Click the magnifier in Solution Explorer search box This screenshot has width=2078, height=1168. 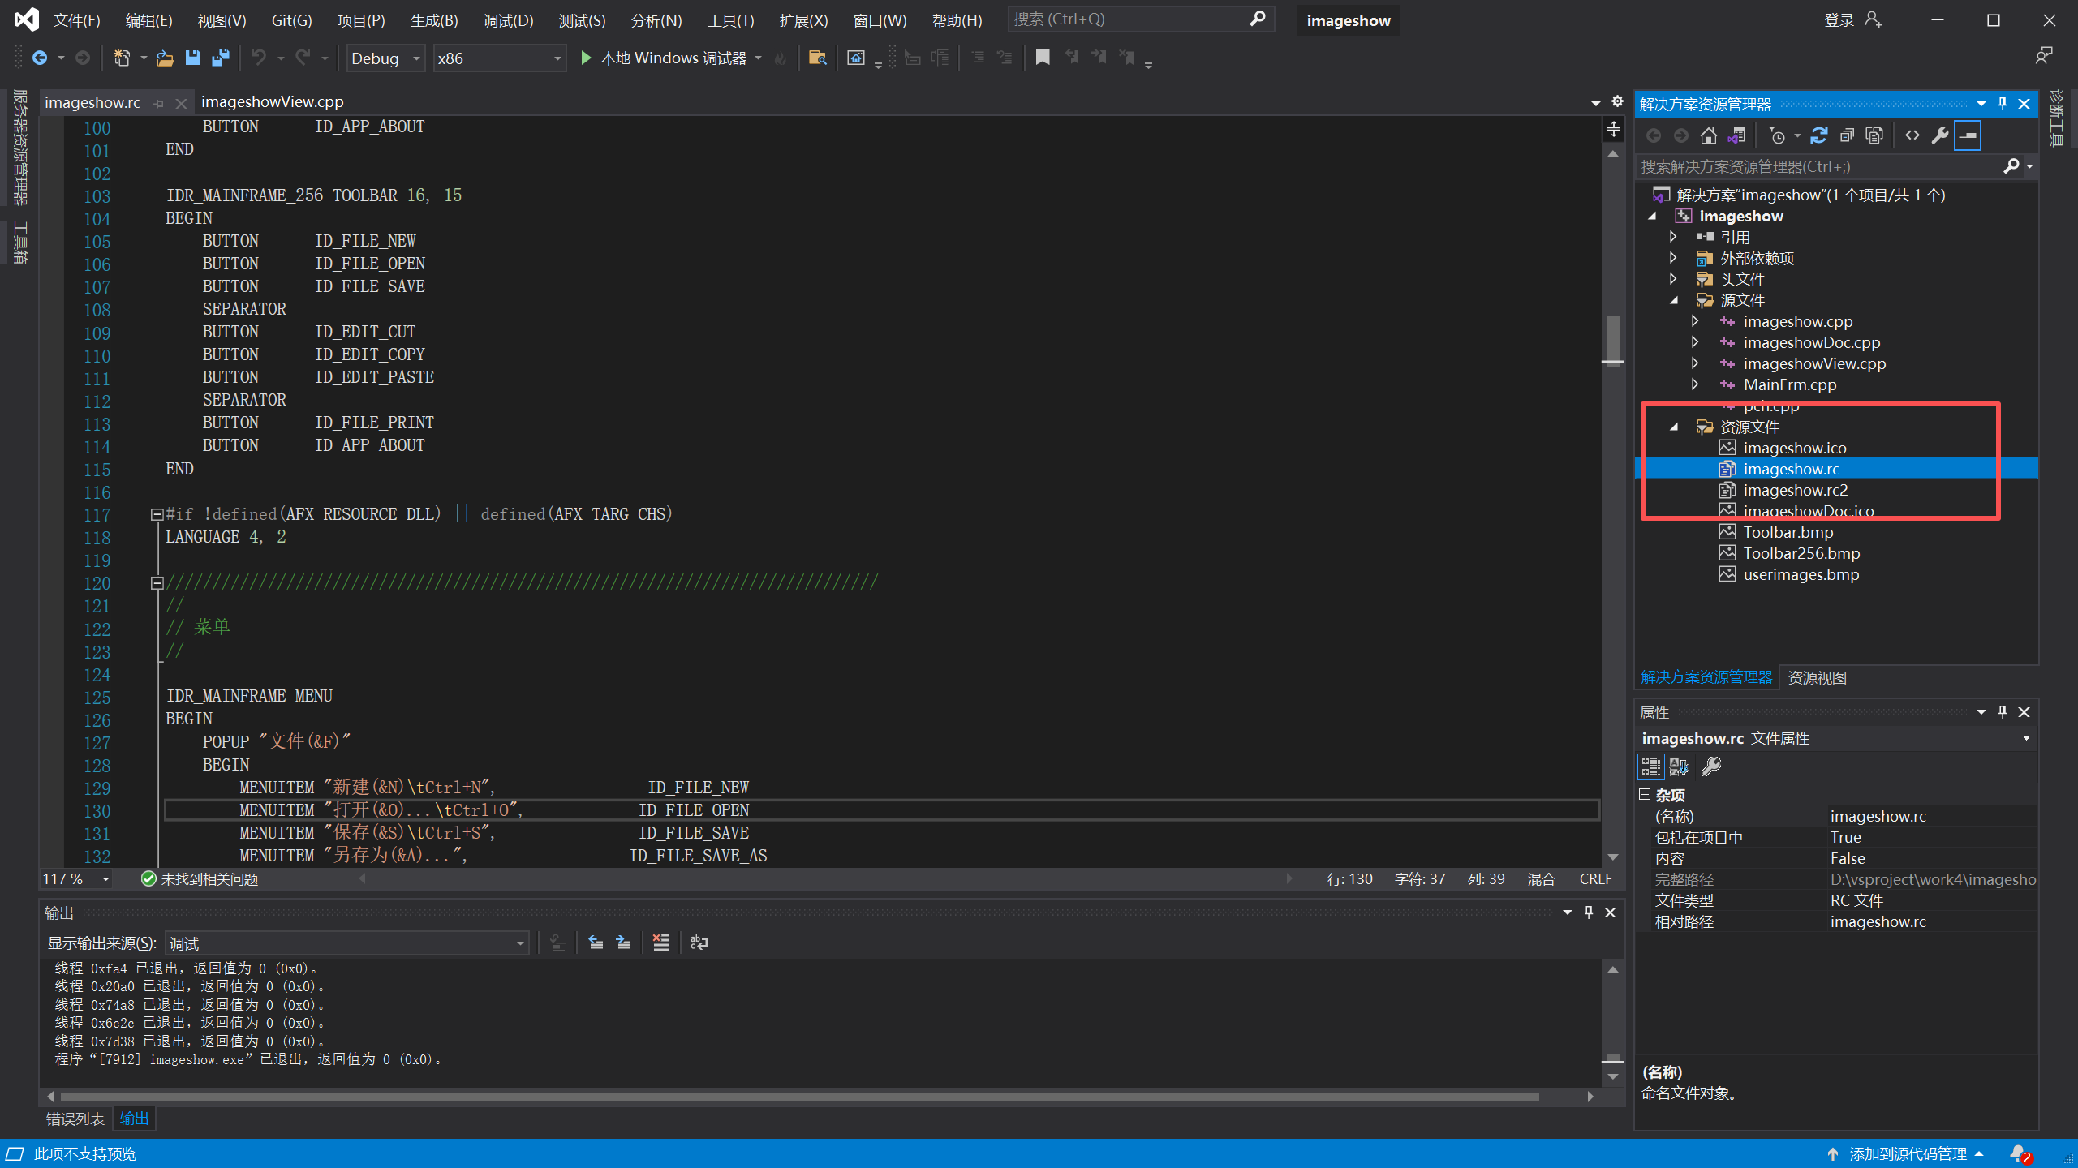tap(2011, 166)
